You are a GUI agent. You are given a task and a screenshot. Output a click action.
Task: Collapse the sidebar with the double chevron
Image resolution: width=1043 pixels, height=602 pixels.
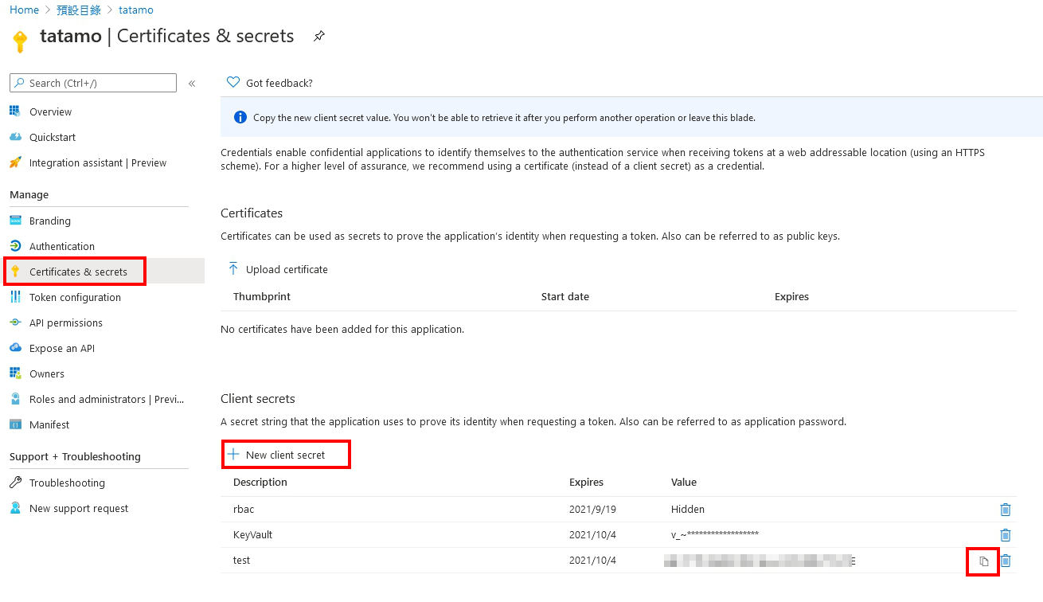tap(192, 83)
